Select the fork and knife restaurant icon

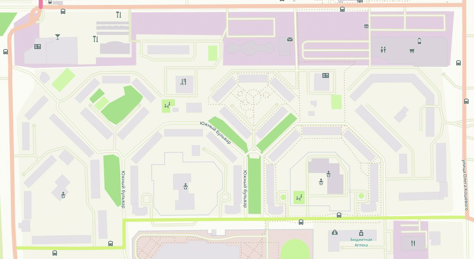(412, 243)
